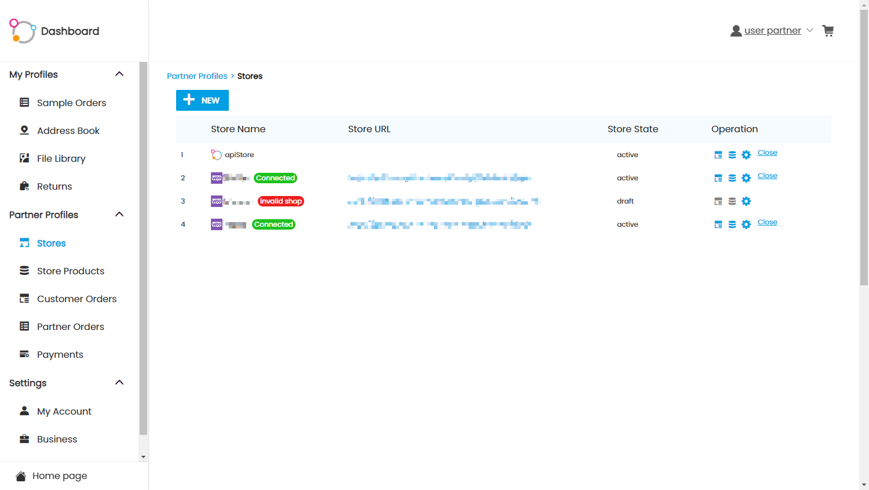The image size is (869, 490).
Task: Open the shopping cart icon
Action: coord(828,31)
